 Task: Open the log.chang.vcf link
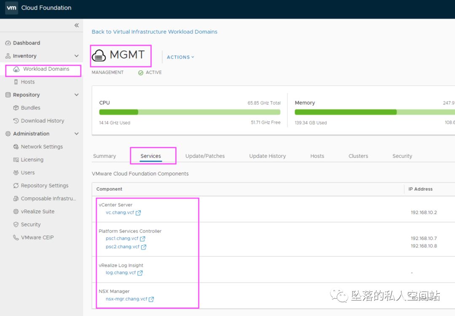click(121, 273)
